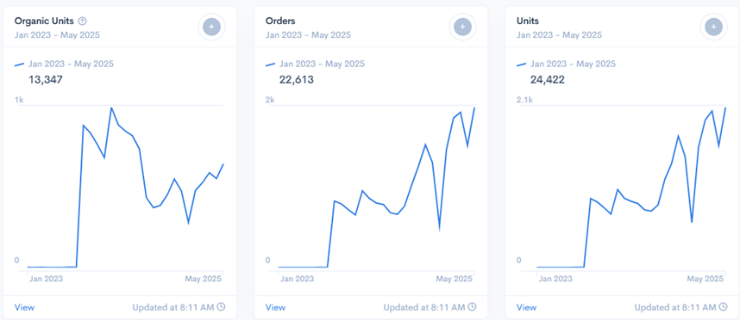
Task: Open View link on Units card
Action: coord(527,307)
